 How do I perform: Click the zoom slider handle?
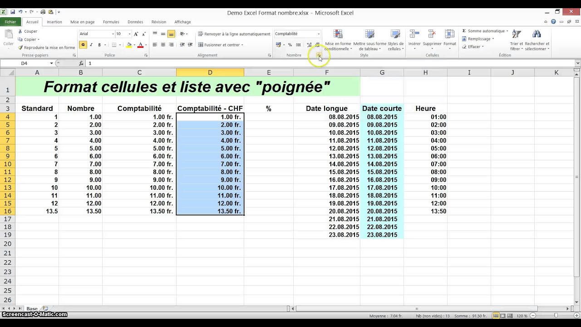(x=556, y=316)
